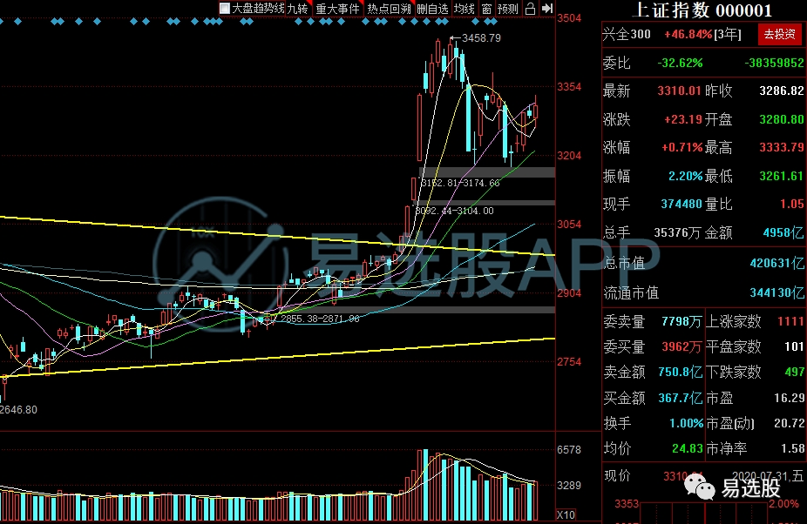
Task: Click the +46.84% three-year return figure
Action: pyautogui.click(x=688, y=35)
